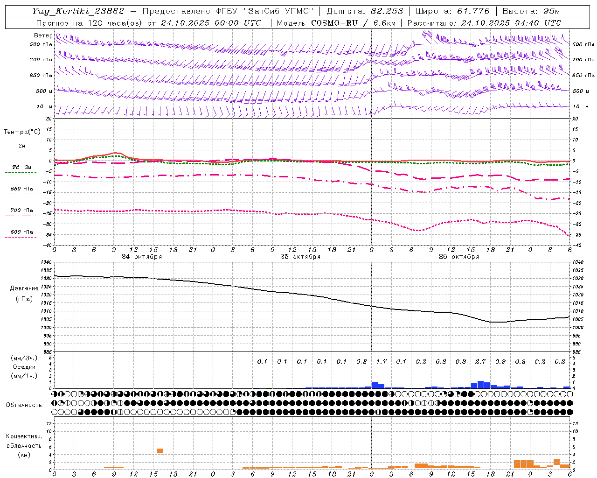Click the red 2м legend line sample

tap(21, 151)
